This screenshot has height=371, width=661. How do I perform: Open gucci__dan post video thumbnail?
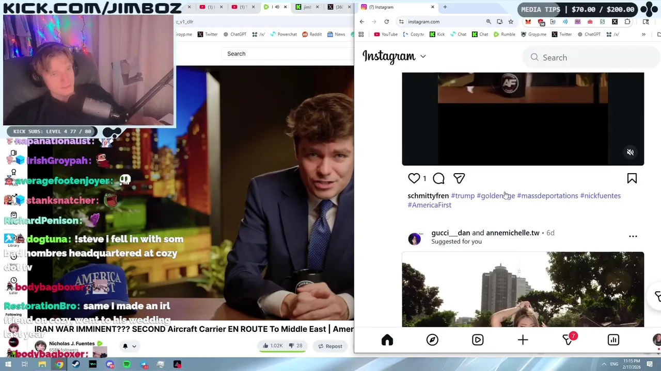point(523,289)
